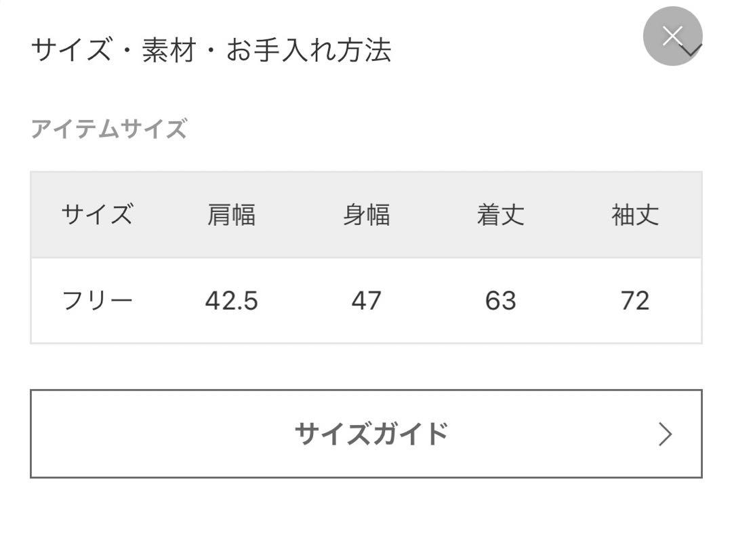Collapse panel using the down chevron

692,50
